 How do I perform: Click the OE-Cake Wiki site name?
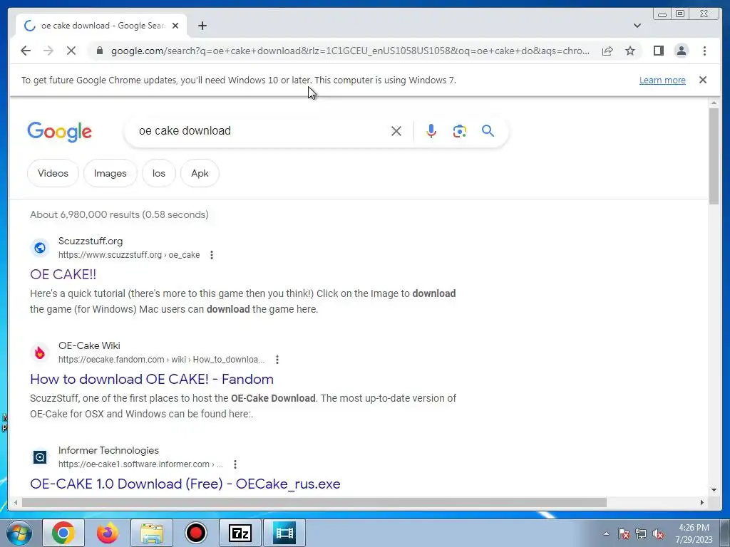[89, 345]
